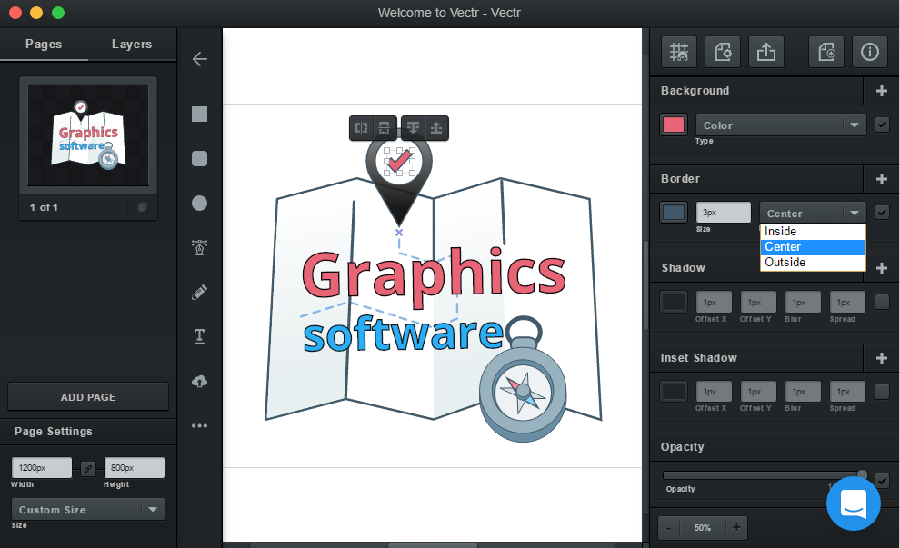Image resolution: width=900 pixels, height=548 pixels.
Task: Switch to the Layers tab
Action: click(132, 45)
